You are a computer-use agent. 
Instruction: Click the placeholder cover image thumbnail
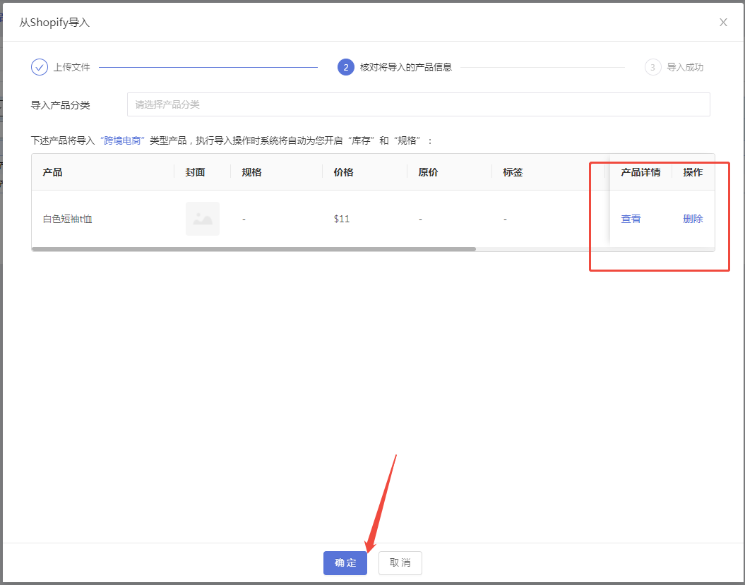[x=203, y=219]
